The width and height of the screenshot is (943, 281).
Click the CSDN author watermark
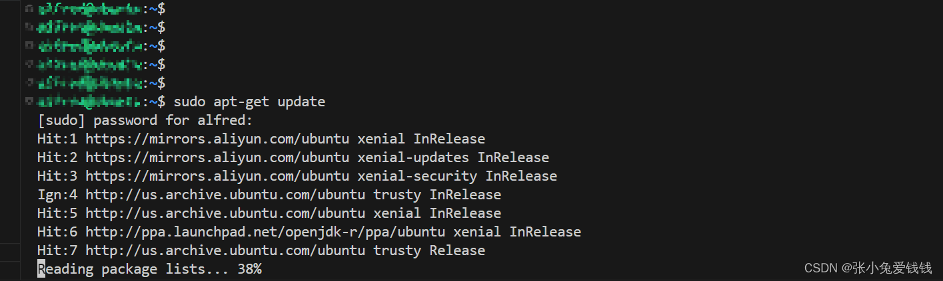[x=868, y=268]
